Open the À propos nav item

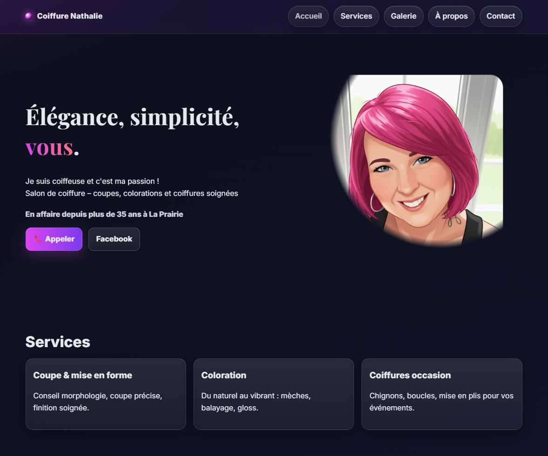(451, 16)
